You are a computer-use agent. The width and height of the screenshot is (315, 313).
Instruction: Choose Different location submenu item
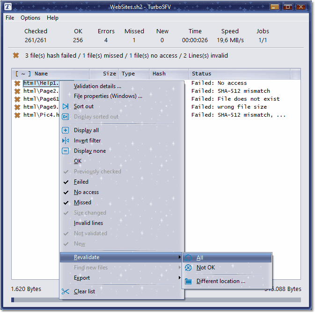click(227, 281)
